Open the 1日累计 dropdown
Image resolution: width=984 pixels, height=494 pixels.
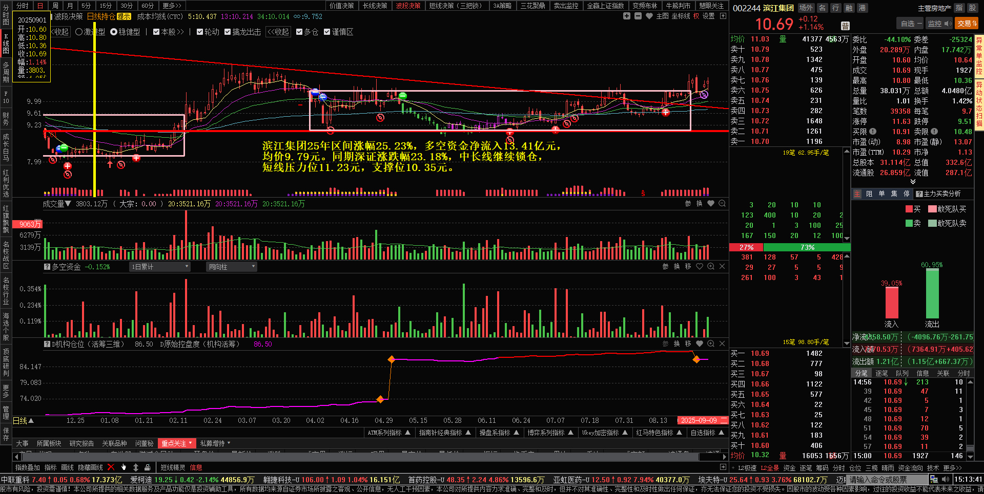coord(159,267)
